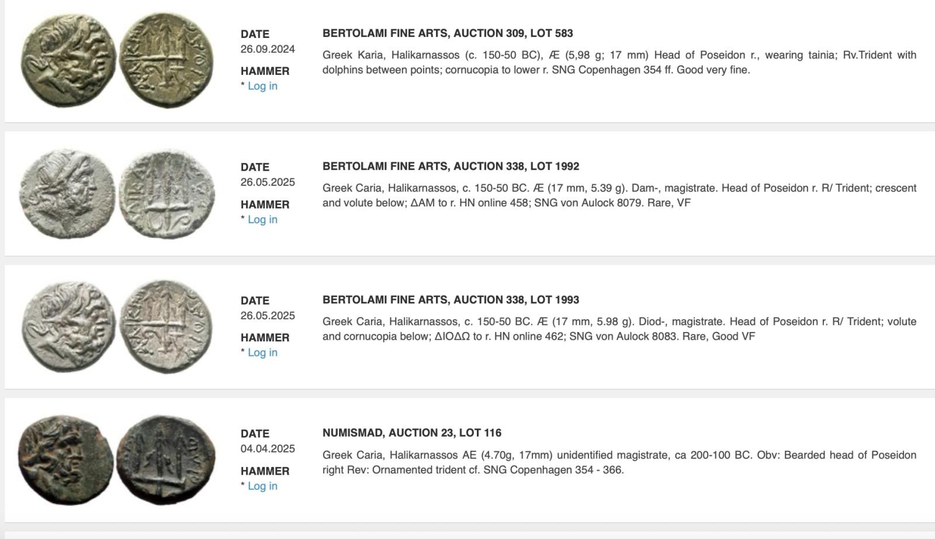
Task: Click the obverse coin image of Lot 1993
Action: click(68, 327)
